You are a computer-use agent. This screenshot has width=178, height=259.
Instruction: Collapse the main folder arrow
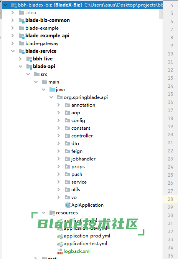point(36,82)
